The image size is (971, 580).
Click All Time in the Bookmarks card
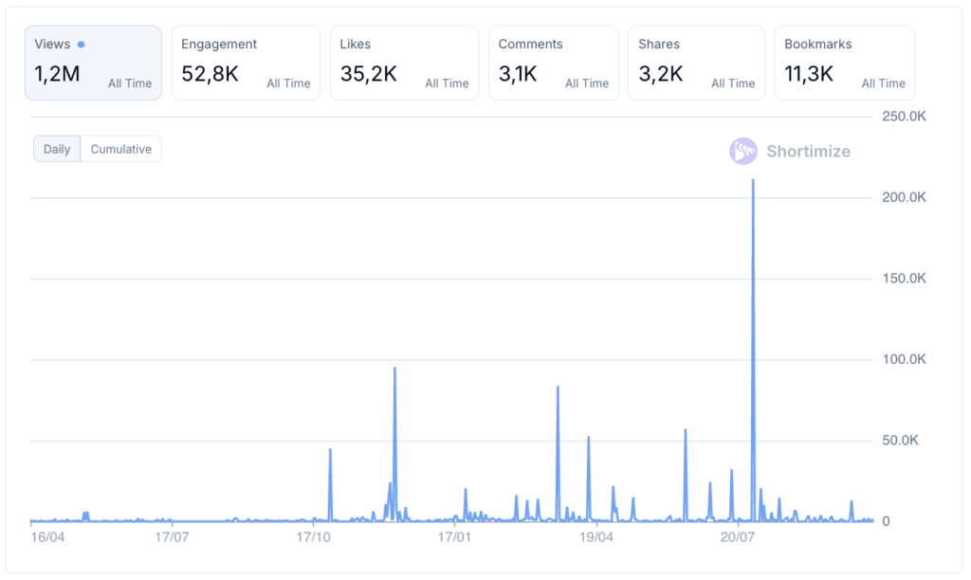click(883, 83)
